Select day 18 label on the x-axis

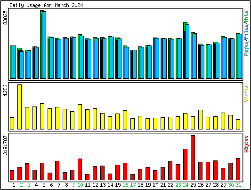point(140,185)
